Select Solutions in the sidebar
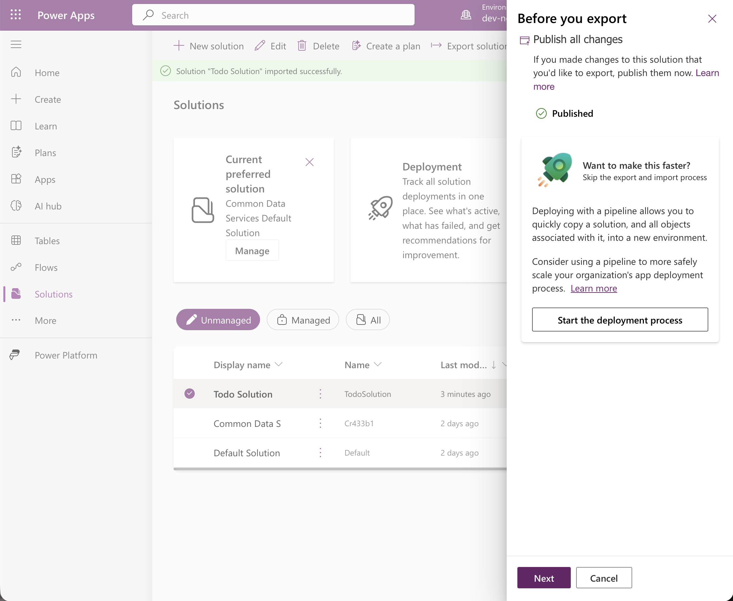 coord(54,294)
